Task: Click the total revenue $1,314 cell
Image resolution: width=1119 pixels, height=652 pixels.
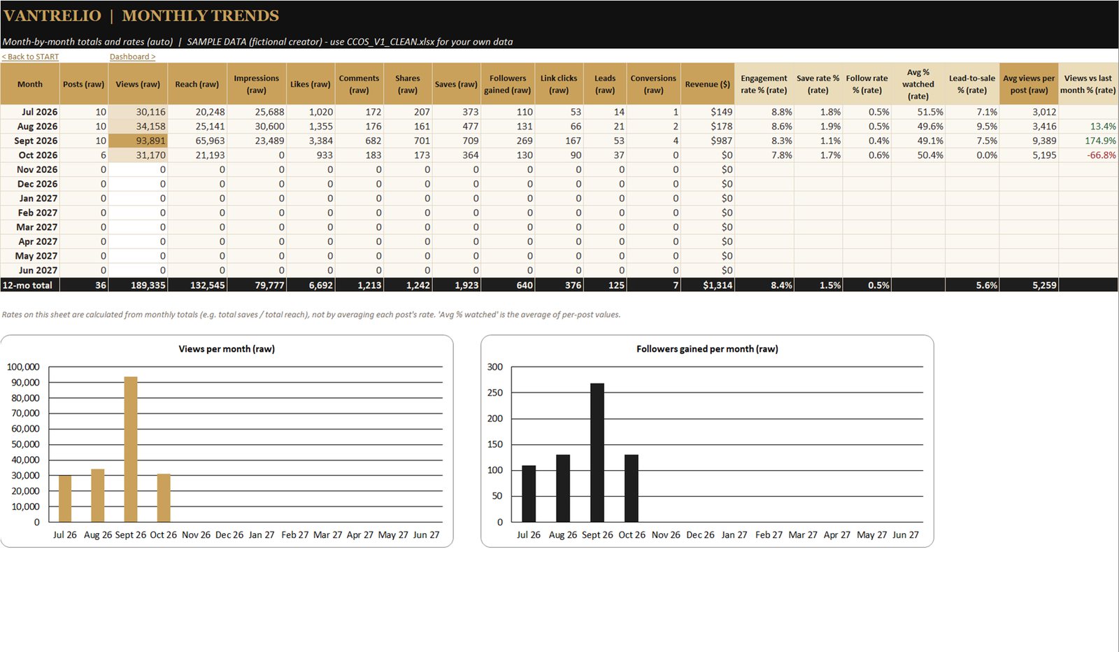Action: pyautogui.click(x=707, y=285)
